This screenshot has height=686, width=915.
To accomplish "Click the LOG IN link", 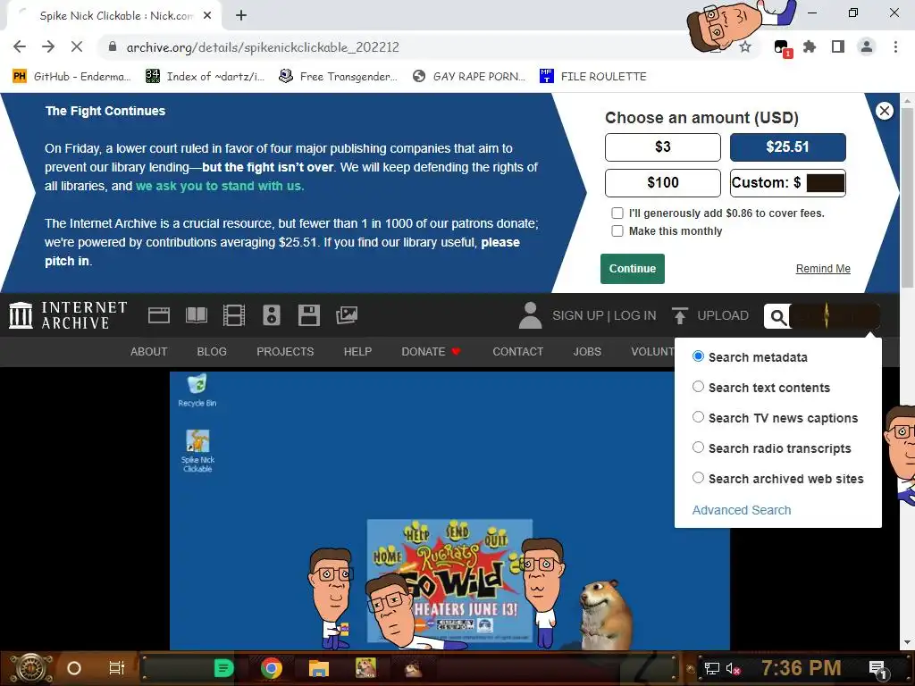I will click(635, 315).
